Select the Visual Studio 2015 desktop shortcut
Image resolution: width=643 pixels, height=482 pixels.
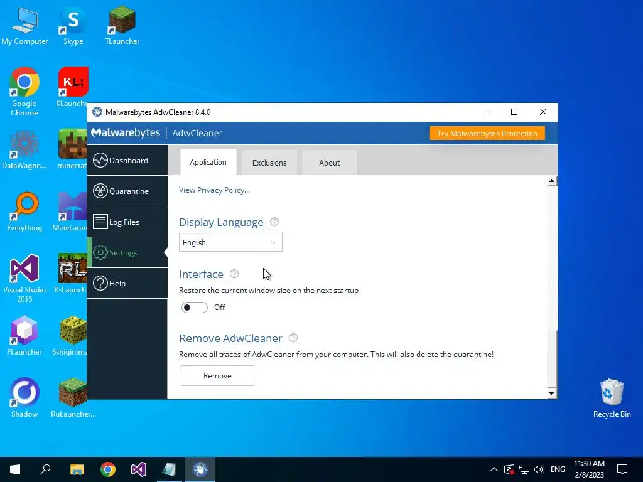24,278
